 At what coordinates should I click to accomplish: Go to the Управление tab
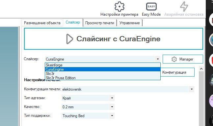(130, 23)
